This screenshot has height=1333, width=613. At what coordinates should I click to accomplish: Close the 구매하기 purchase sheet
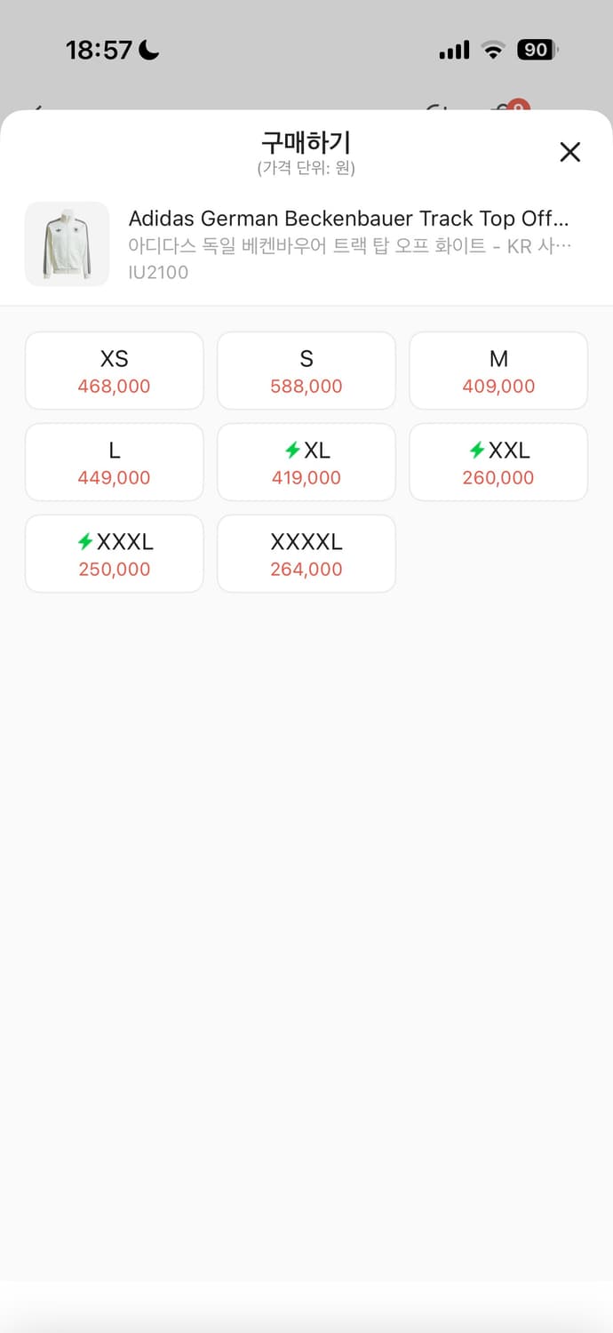pos(569,152)
